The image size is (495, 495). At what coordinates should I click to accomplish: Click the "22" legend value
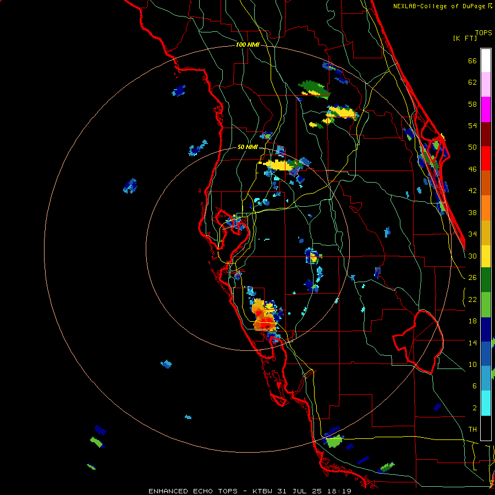[x=472, y=299]
